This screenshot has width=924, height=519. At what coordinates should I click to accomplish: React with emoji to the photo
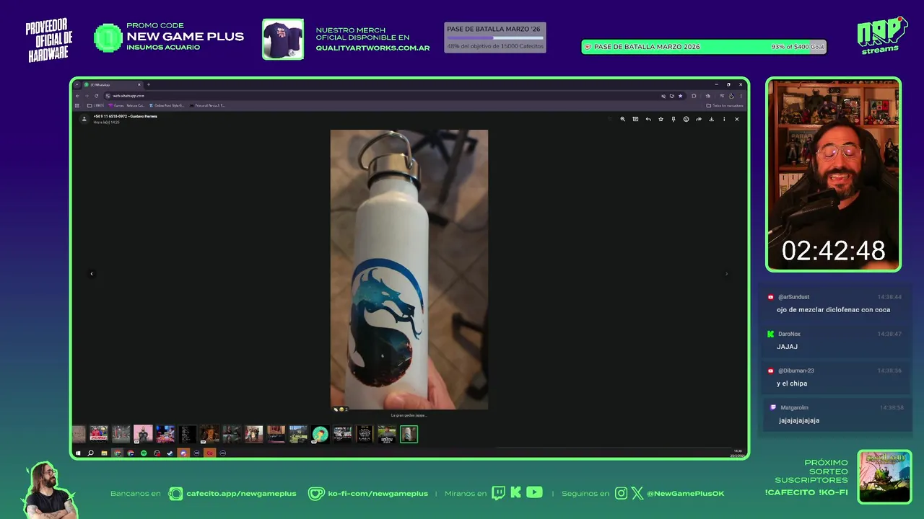click(687, 119)
